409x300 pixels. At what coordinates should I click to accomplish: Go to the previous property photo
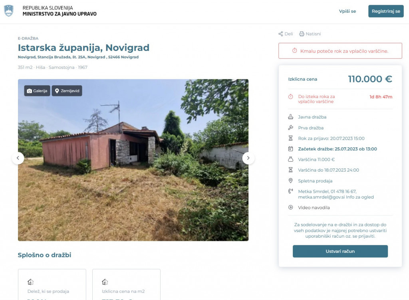[x=18, y=158]
